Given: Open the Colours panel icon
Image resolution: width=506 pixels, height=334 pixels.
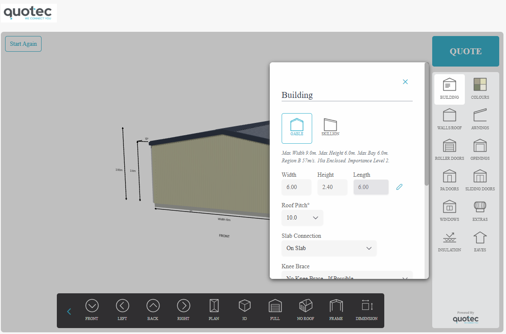Looking at the screenshot, I should (480, 89).
